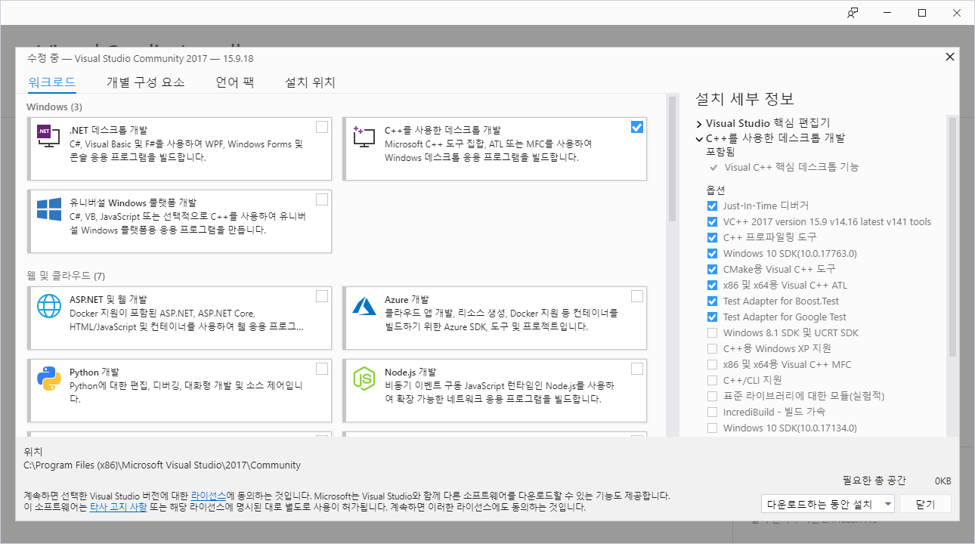
Task: Check the Python 개발 workload checkbox
Action: pyautogui.click(x=322, y=369)
